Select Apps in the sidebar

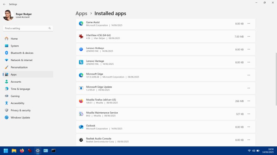point(28,74)
